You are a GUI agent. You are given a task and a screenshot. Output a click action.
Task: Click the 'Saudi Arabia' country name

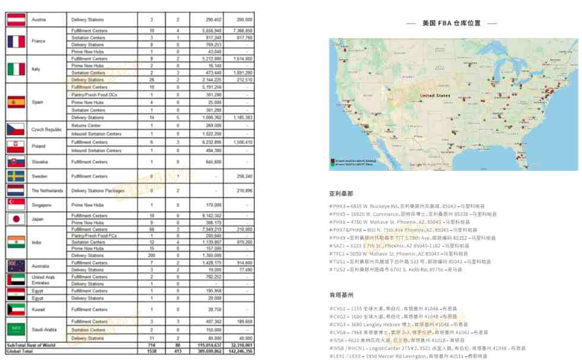[x=44, y=329]
